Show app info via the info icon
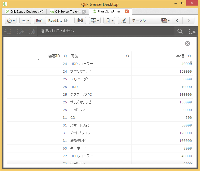Screen dimensions: 200x171 tap(66, 20)
